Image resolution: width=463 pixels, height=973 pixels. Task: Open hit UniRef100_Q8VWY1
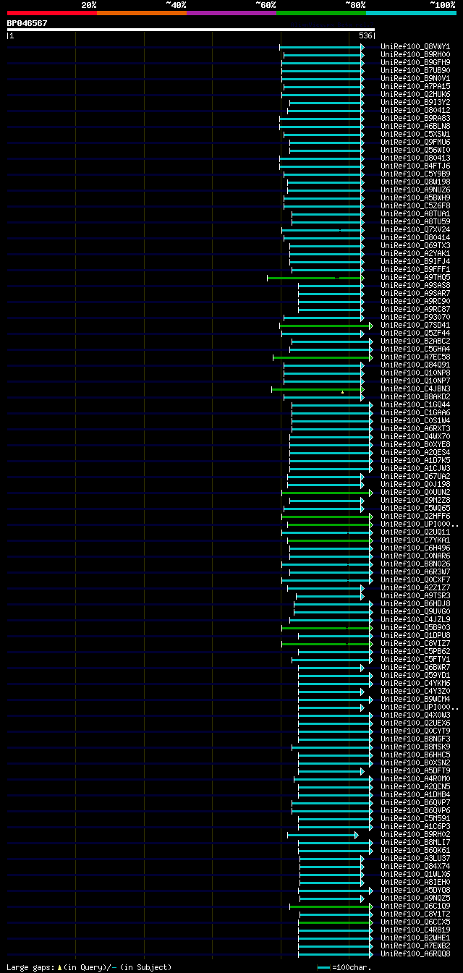pyautogui.click(x=415, y=46)
